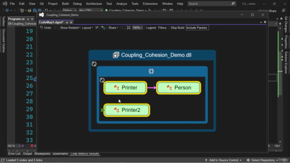Open the Analyze menu

121,4
